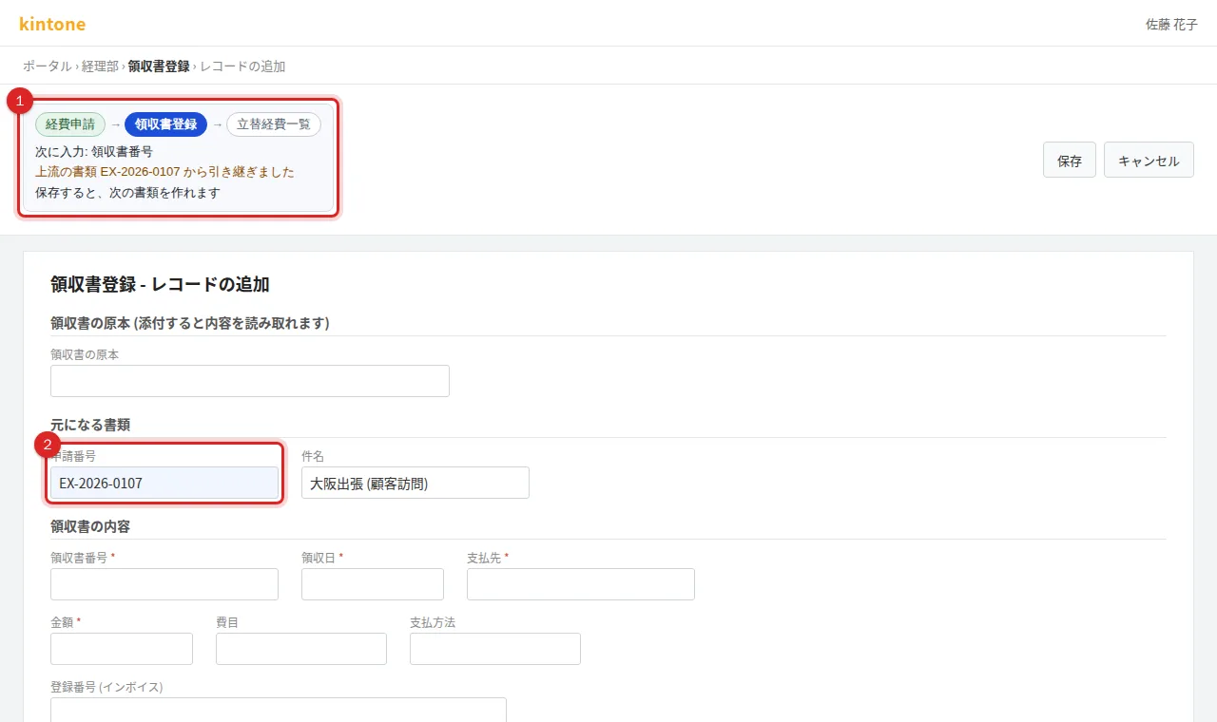Cancel with the キャンセル button
The width and height of the screenshot is (1217, 722).
1149,161
